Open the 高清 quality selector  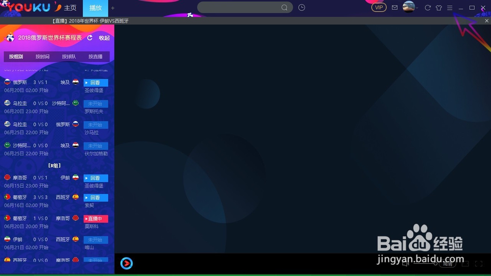click(x=448, y=264)
